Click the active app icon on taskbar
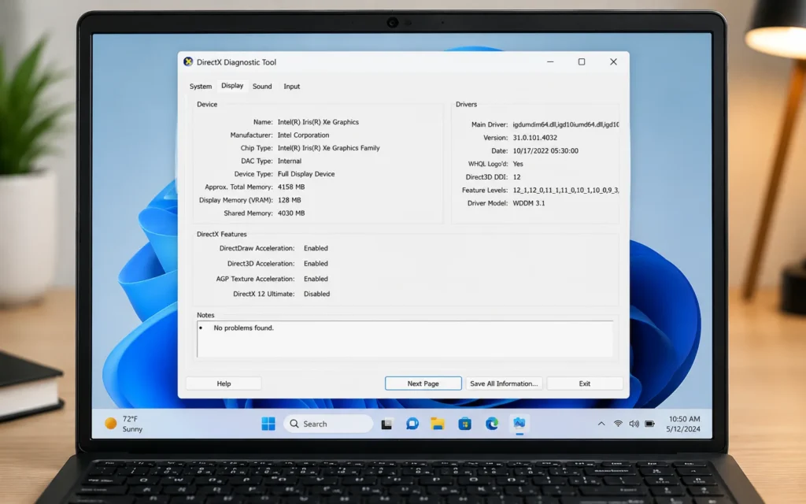The image size is (806, 504). (x=519, y=423)
